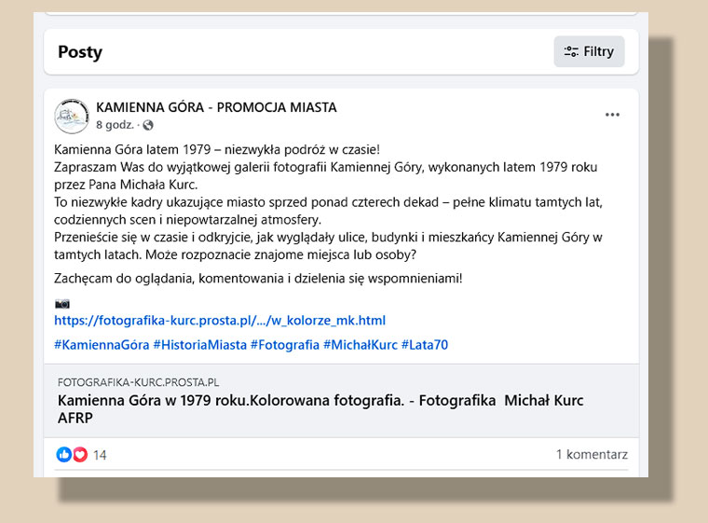Screen dimensions: 708x523
Task: Click the public globe audience icon
Action: pyautogui.click(x=148, y=125)
